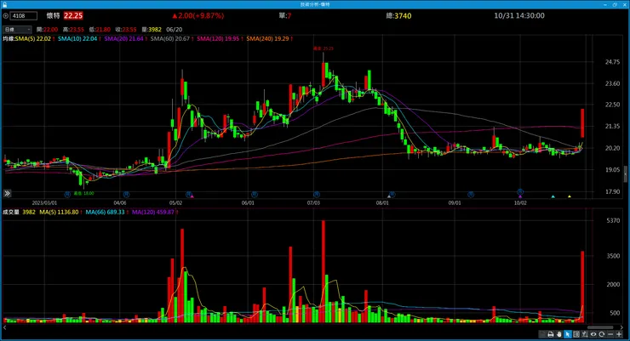
Task: Click the refresh circular arrow icon
Action: [601, 334]
